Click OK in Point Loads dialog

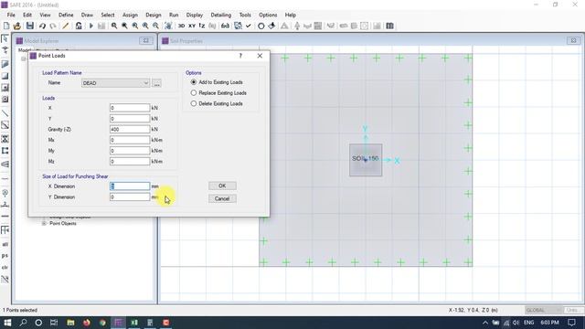[222, 186]
